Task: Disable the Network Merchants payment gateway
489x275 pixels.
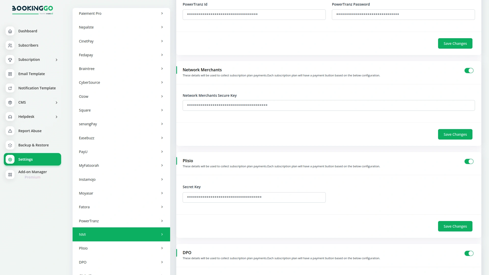Action: point(469,71)
